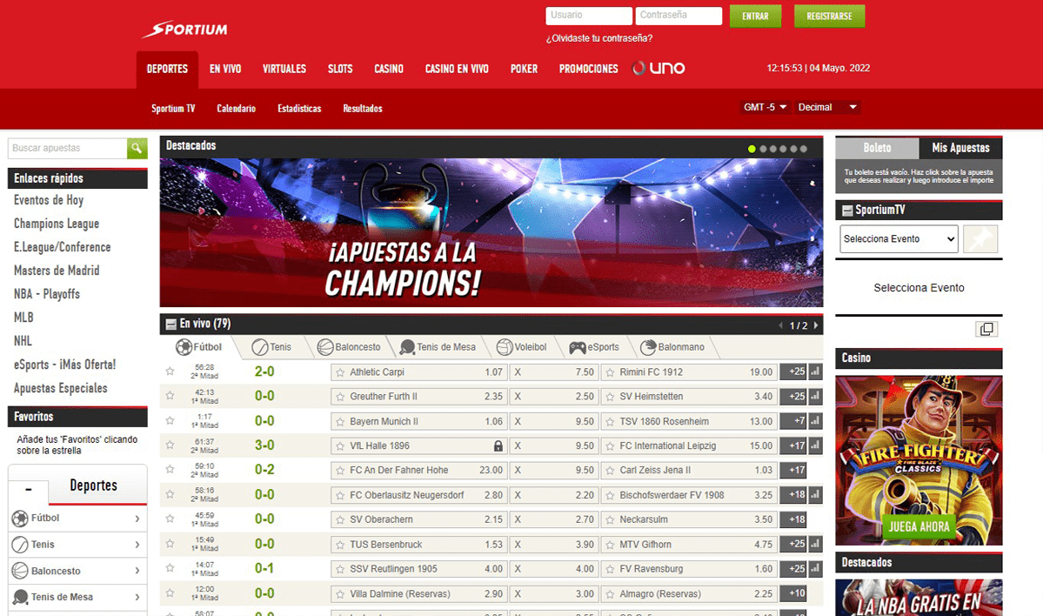Image resolution: width=1043 pixels, height=616 pixels.
Task: Favorite the VfL Halle 1896 match row star
Action: point(170,445)
